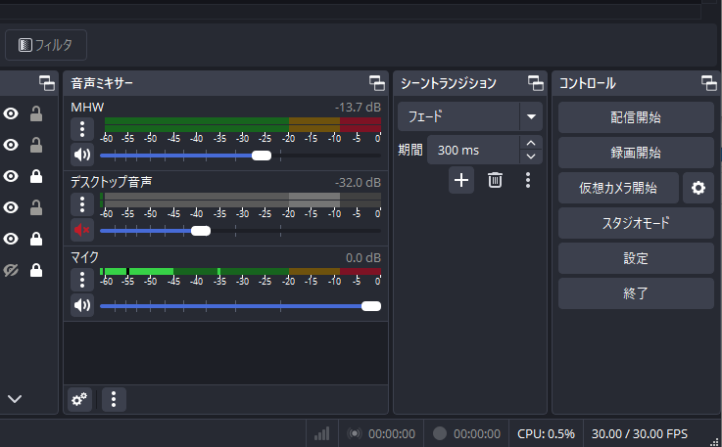The height and width of the screenshot is (447, 722).
Task: Decrease the transition duration value
Action: [531, 156]
